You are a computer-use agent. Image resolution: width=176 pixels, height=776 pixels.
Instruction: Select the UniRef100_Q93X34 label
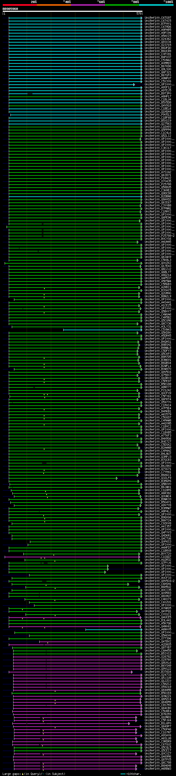[x=158, y=42]
